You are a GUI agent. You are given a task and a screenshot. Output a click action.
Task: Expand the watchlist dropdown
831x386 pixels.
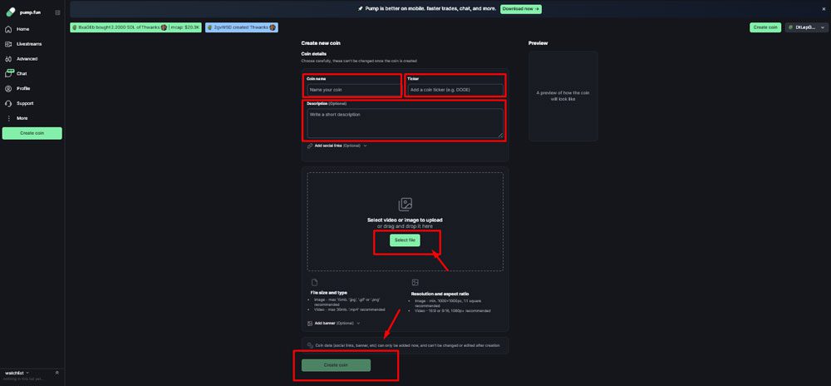tap(57, 373)
